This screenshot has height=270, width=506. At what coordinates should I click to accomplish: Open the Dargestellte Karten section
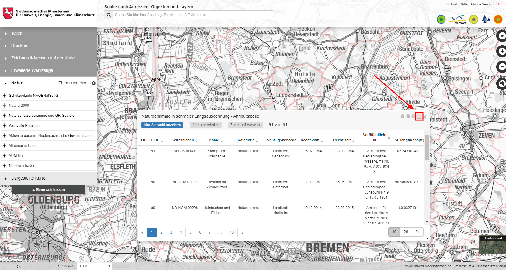point(48,178)
